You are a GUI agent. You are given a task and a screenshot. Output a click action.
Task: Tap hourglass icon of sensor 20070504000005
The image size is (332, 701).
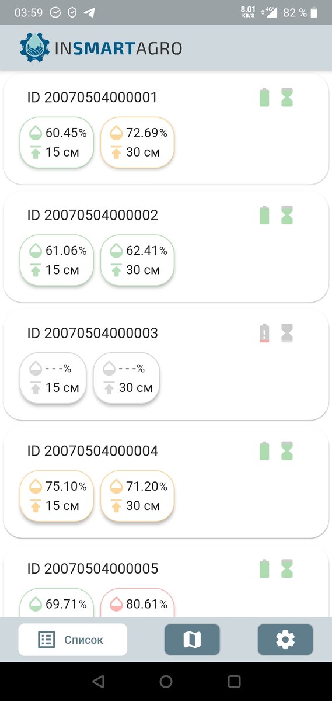[x=286, y=568]
